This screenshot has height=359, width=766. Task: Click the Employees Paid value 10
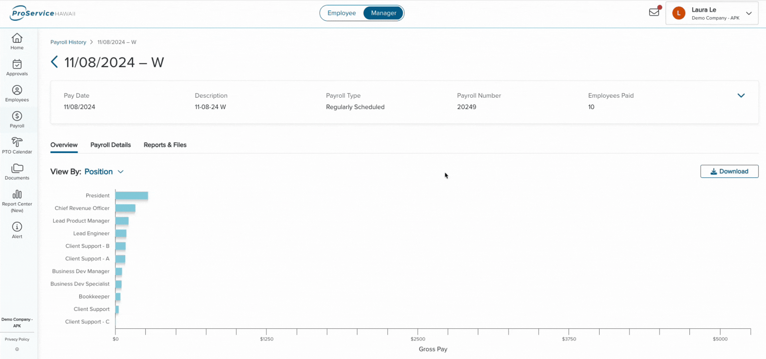591,107
